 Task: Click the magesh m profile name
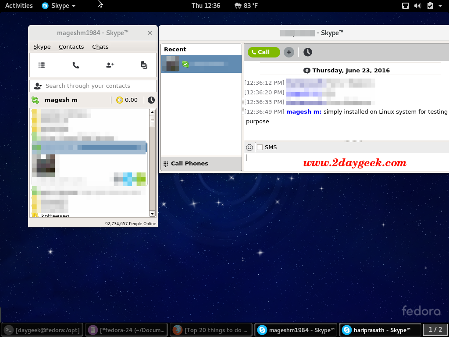point(61,100)
